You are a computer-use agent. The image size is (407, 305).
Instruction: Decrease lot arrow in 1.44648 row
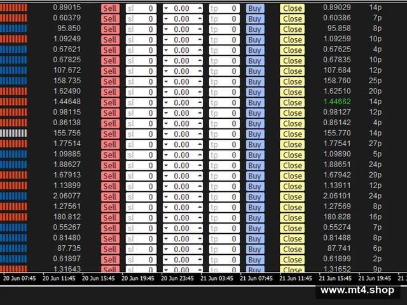166,103
